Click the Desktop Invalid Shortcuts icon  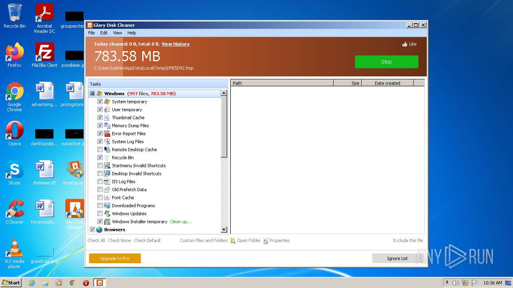tap(107, 174)
